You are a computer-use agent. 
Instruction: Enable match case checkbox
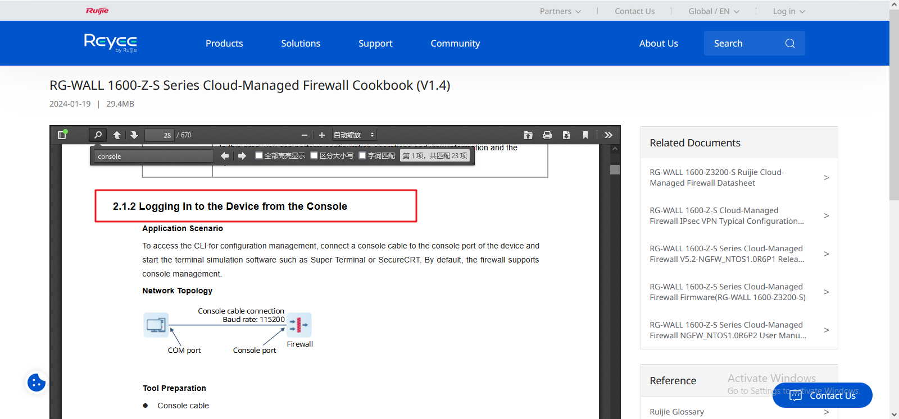(314, 155)
